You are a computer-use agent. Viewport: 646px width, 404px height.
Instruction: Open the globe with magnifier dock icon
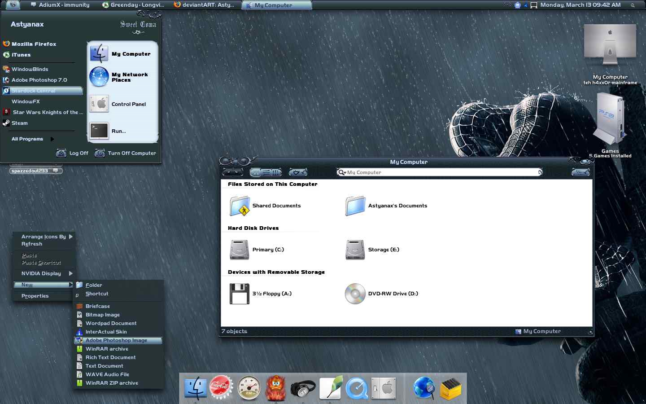point(424,388)
